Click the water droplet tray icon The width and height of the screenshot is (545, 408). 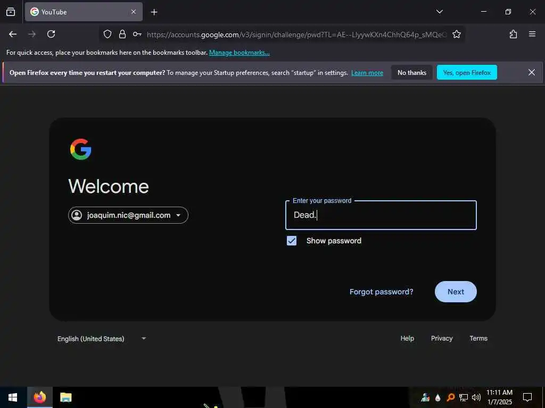click(x=437, y=397)
